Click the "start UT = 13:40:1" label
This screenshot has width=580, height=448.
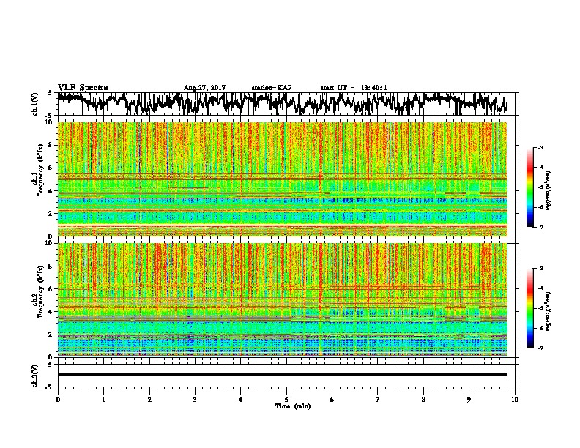coord(354,88)
